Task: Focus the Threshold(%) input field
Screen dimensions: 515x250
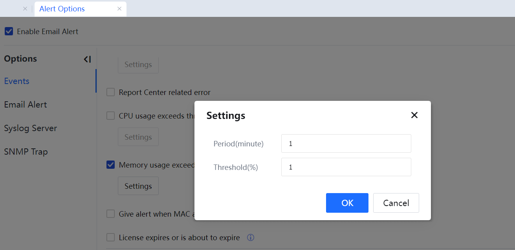Action: 346,167
